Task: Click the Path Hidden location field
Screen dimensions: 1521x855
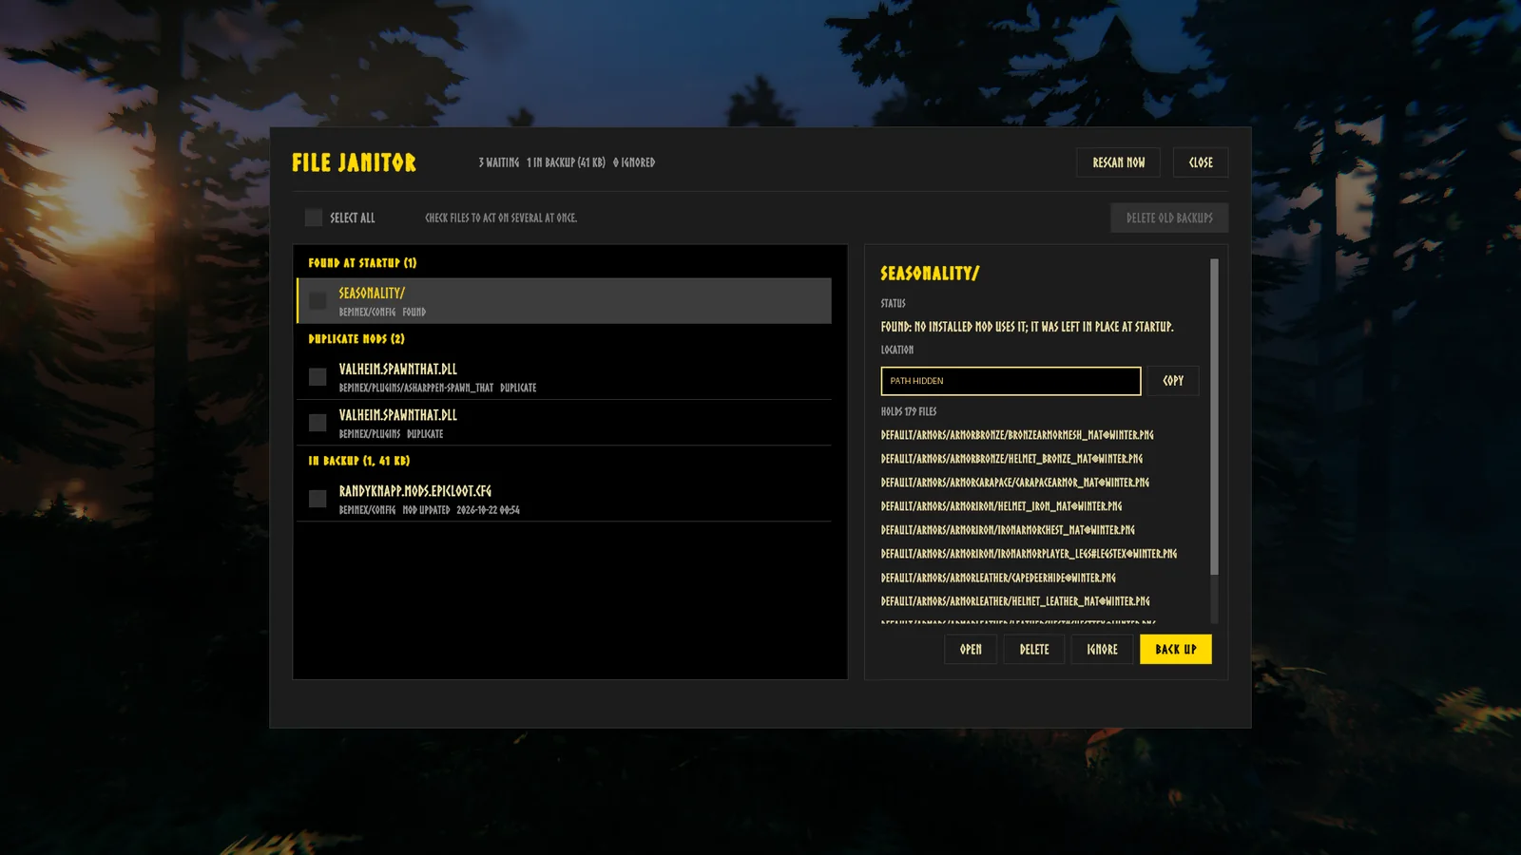Action: coord(1011,381)
